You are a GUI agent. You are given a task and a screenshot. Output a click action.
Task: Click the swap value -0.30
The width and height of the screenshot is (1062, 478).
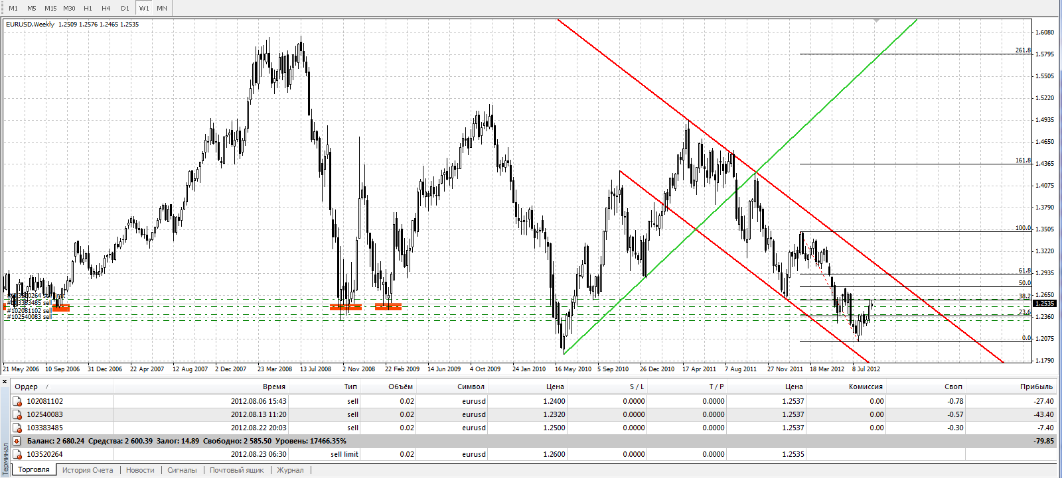pyautogui.click(x=956, y=428)
